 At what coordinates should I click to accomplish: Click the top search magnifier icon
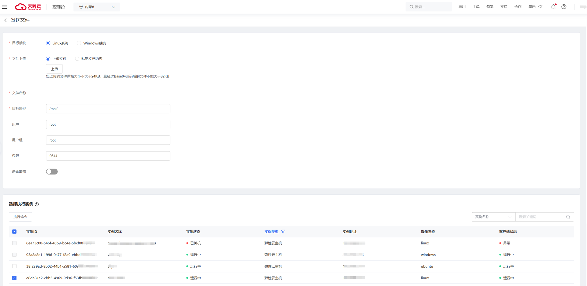pyautogui.click(x=411, y=7)
